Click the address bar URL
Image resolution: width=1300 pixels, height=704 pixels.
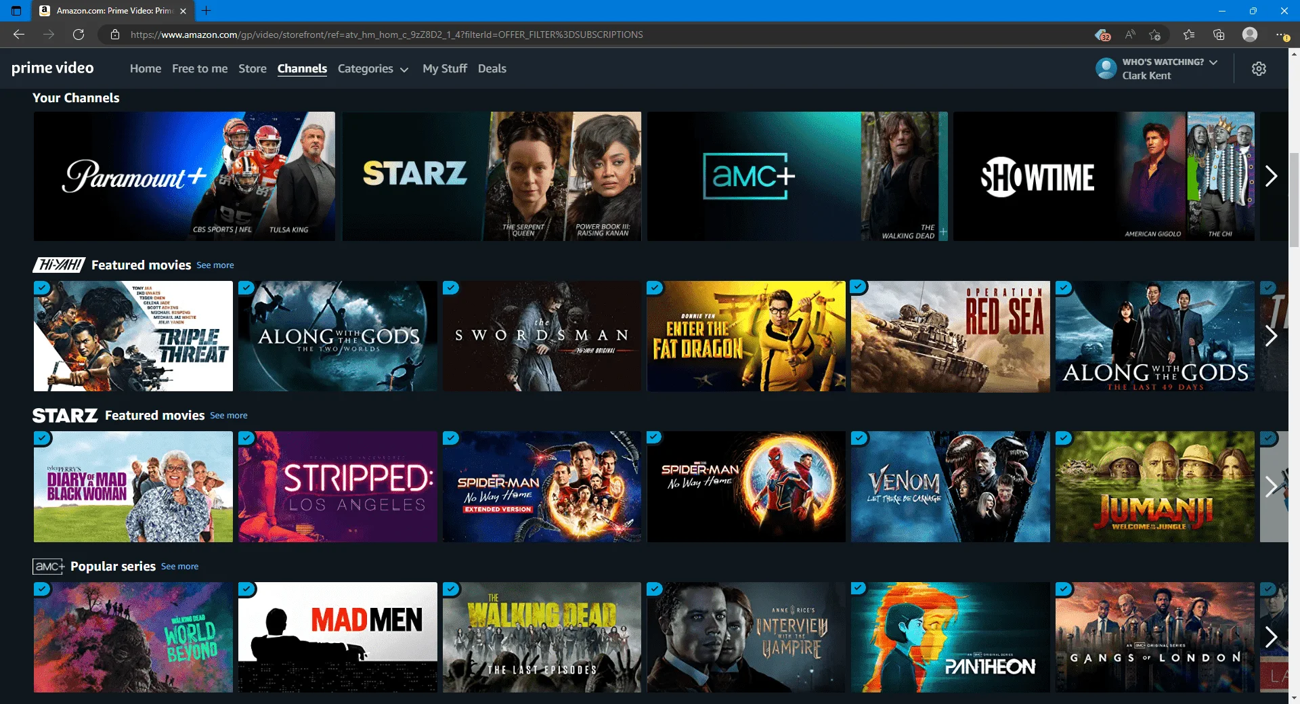(x=387, y=35)
